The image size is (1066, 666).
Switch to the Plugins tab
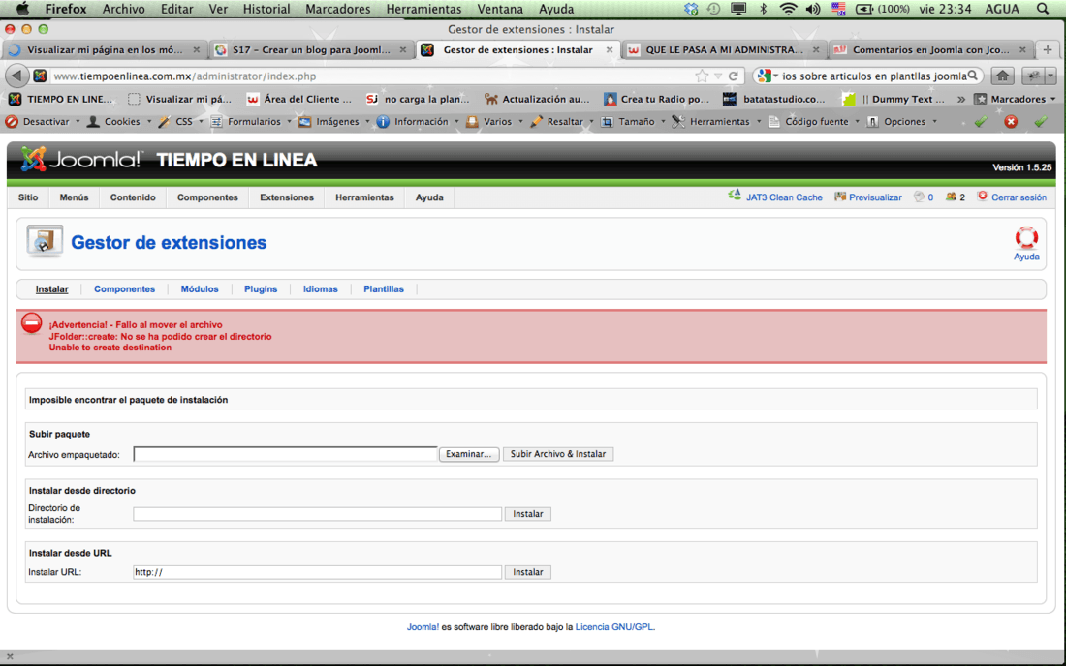coord(261,289)
